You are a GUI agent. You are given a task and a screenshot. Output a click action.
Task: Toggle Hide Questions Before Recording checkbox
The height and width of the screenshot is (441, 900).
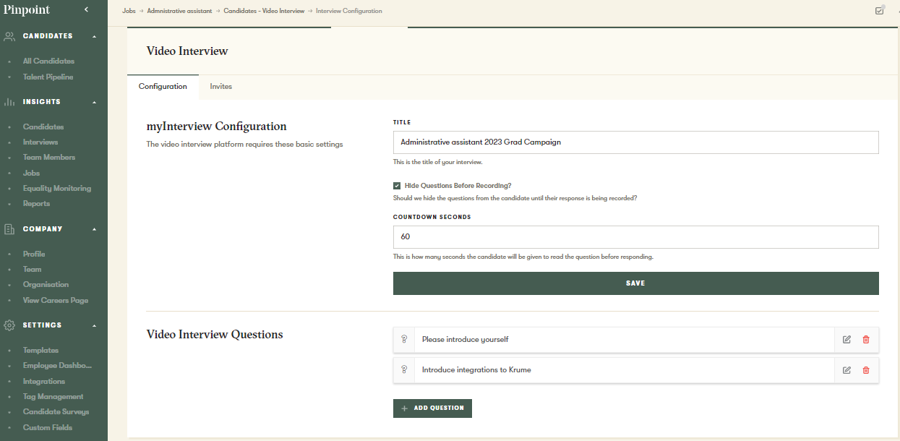pos(397,186)
